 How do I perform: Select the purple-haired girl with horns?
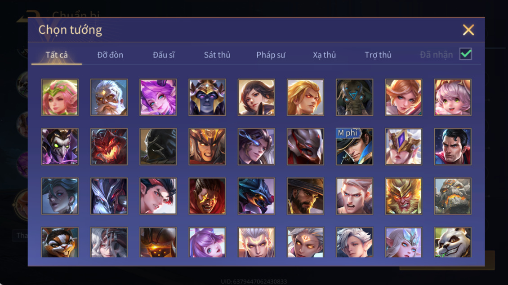click(158, 97)
